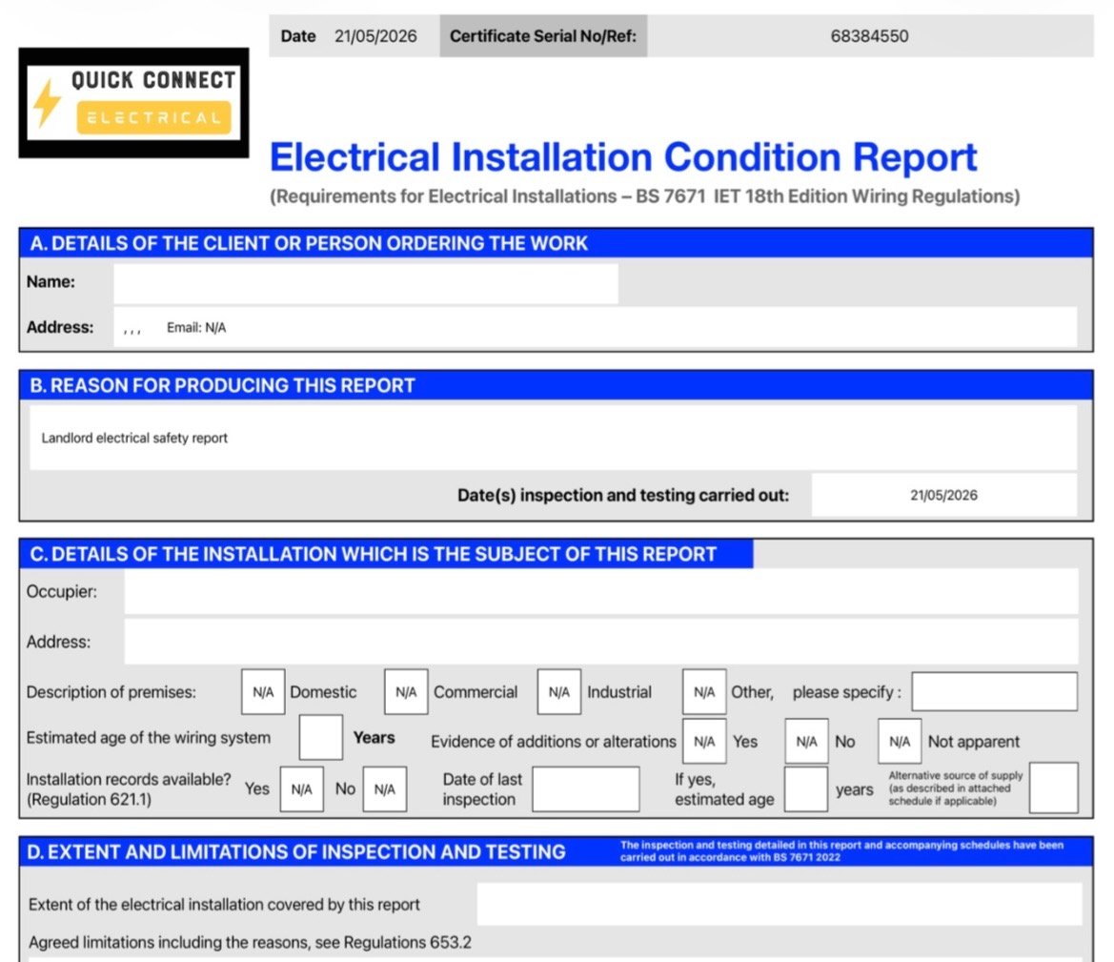Edit the Landlord electrical safety report reason

(553, 438)
